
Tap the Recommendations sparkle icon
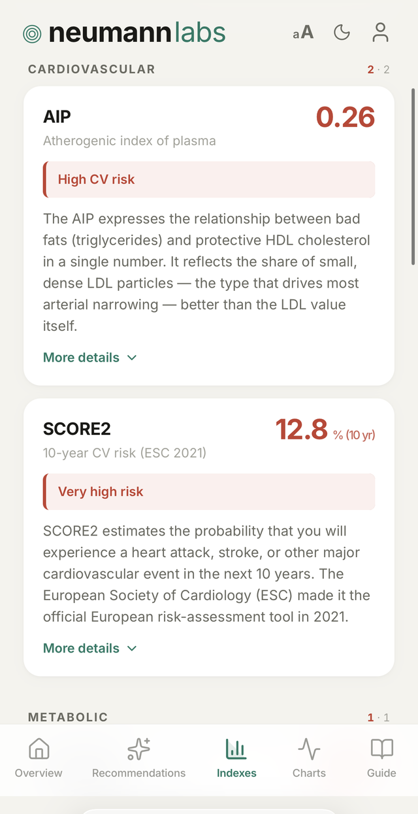(138, 749)
